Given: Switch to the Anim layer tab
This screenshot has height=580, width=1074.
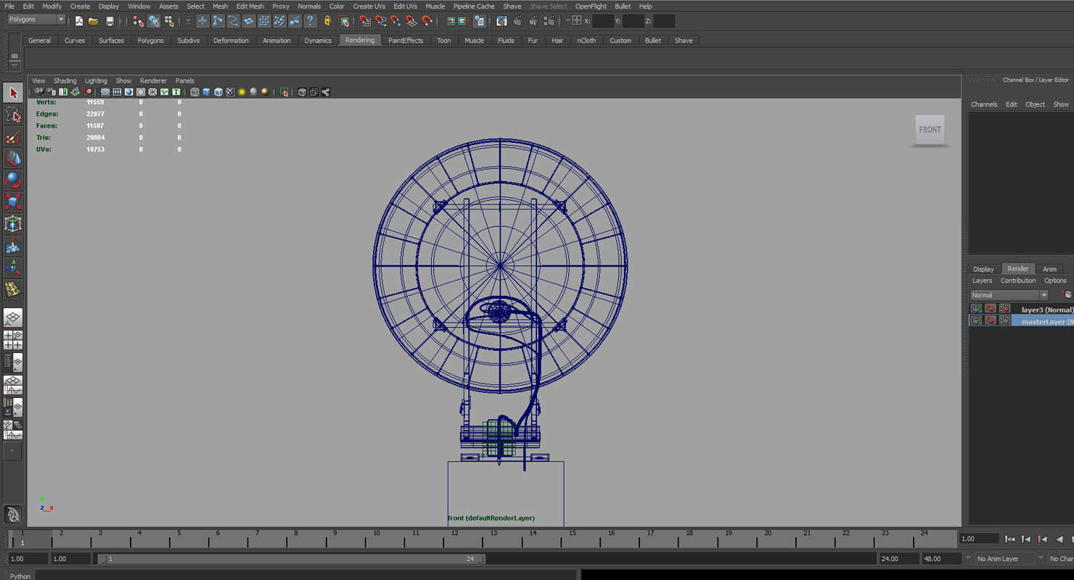Looking at the screenshot, I should point(1049,269).
